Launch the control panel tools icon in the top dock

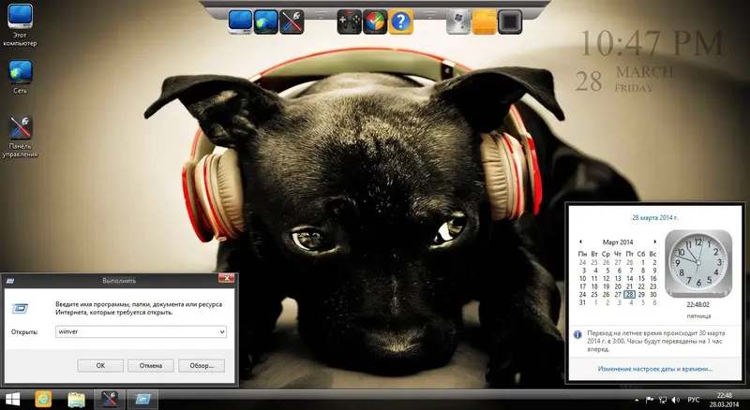(x=292, y=22)
